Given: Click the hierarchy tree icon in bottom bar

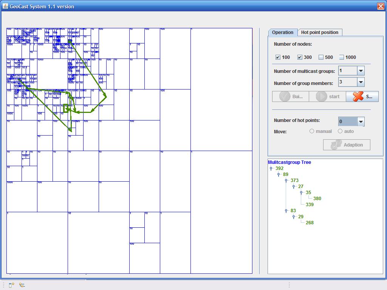Looking at the screenshot, I should click(22, 285).
